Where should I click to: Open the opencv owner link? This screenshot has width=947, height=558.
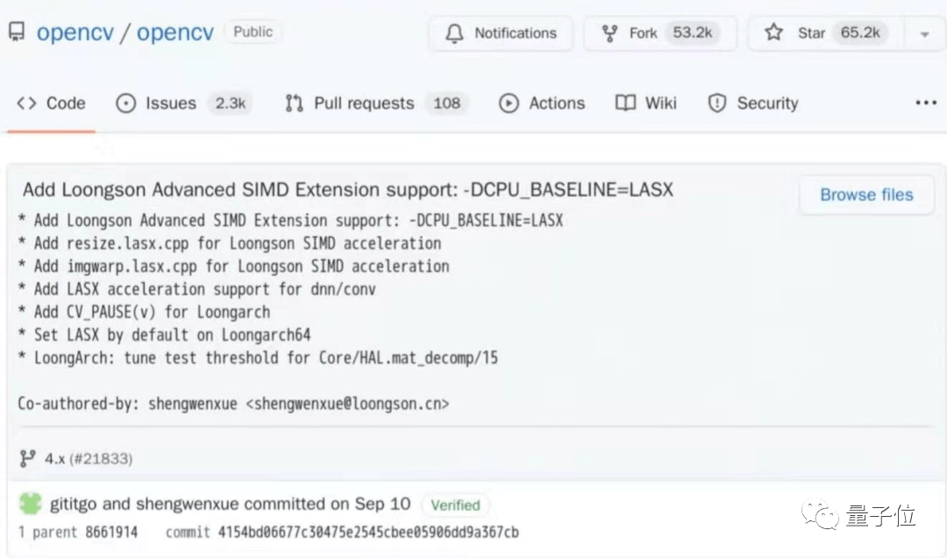(75, 32)
